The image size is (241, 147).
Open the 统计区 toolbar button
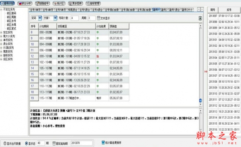point(59,3)
